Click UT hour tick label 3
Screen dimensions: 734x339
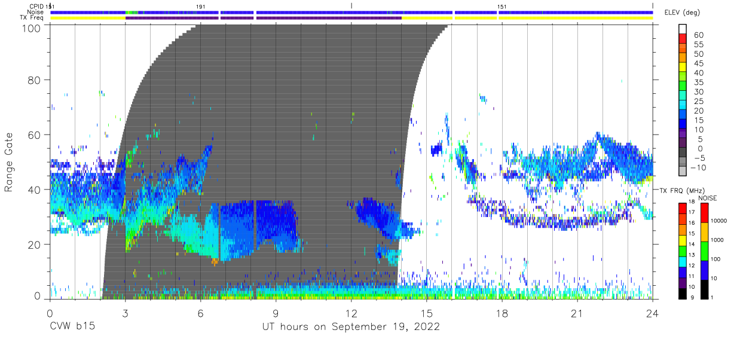click(x=125, y=313)
